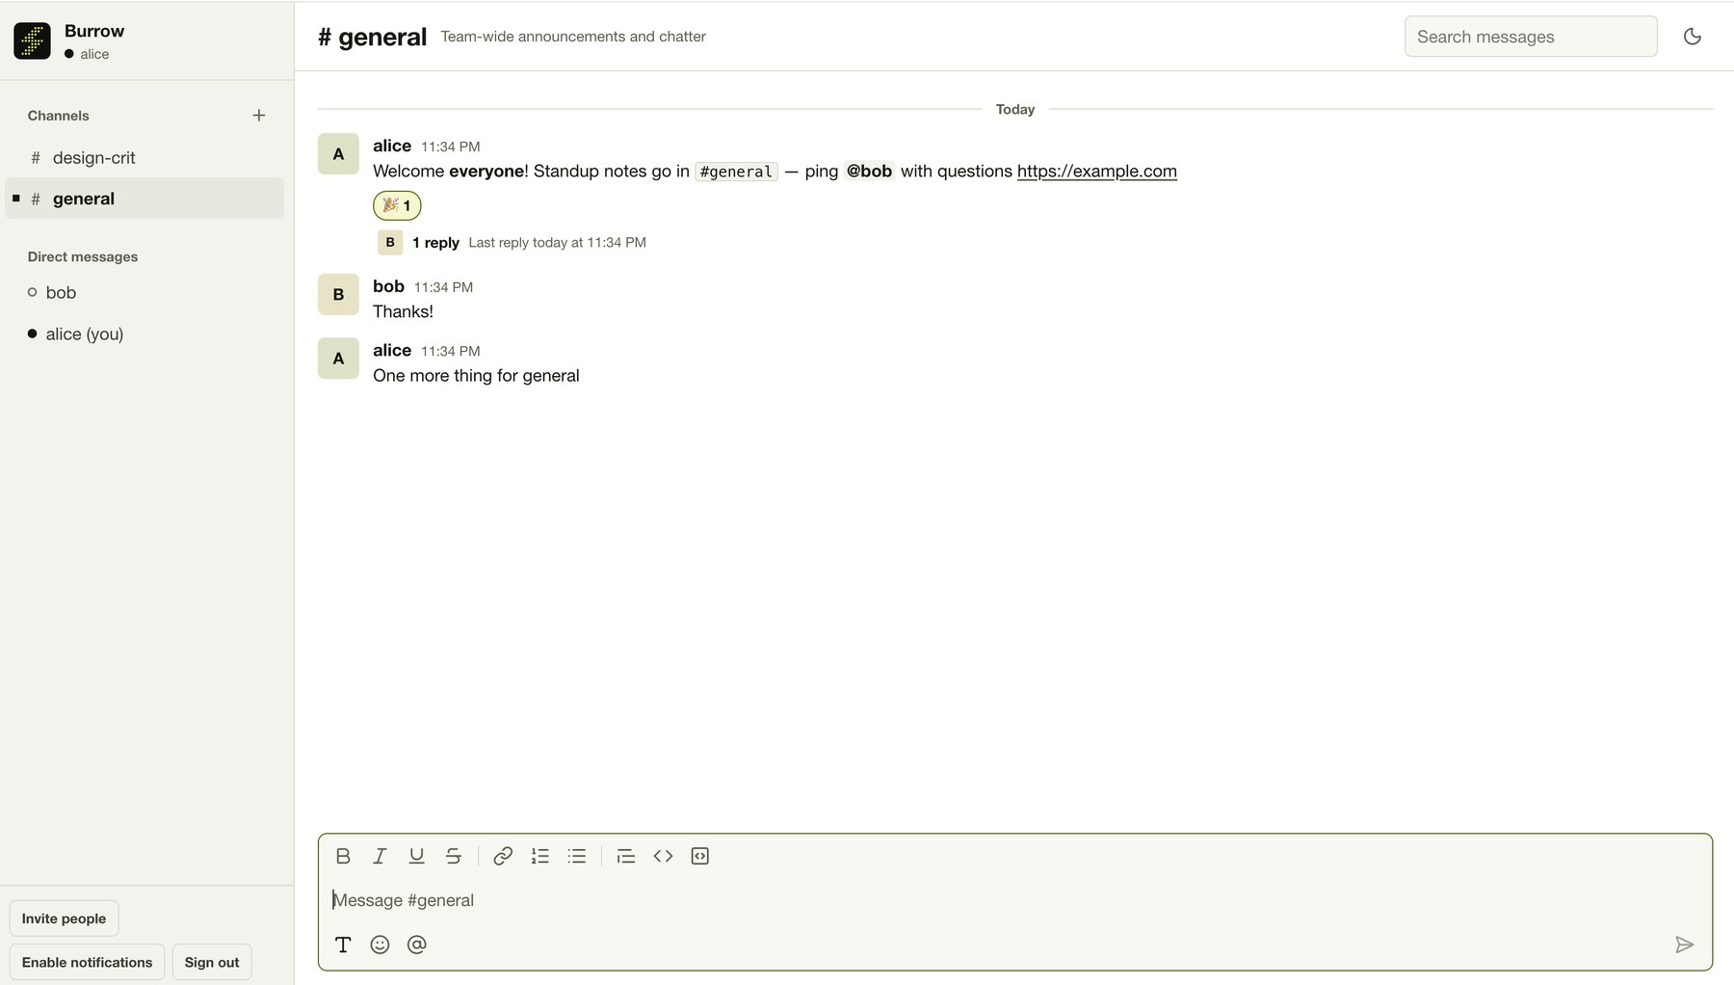Viewport: 1734px width, 985px height.
Task: Open alice (you) direct message
Action: point(144,333)
